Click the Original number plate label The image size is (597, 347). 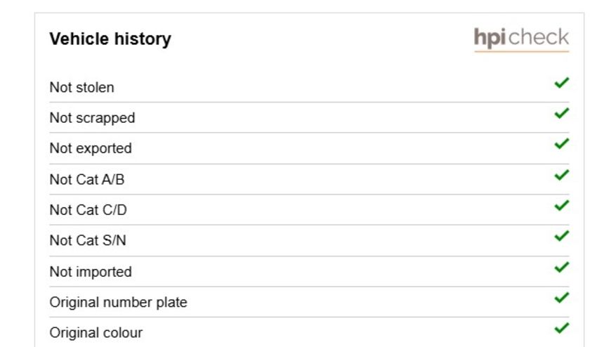[x=119, y=303]
